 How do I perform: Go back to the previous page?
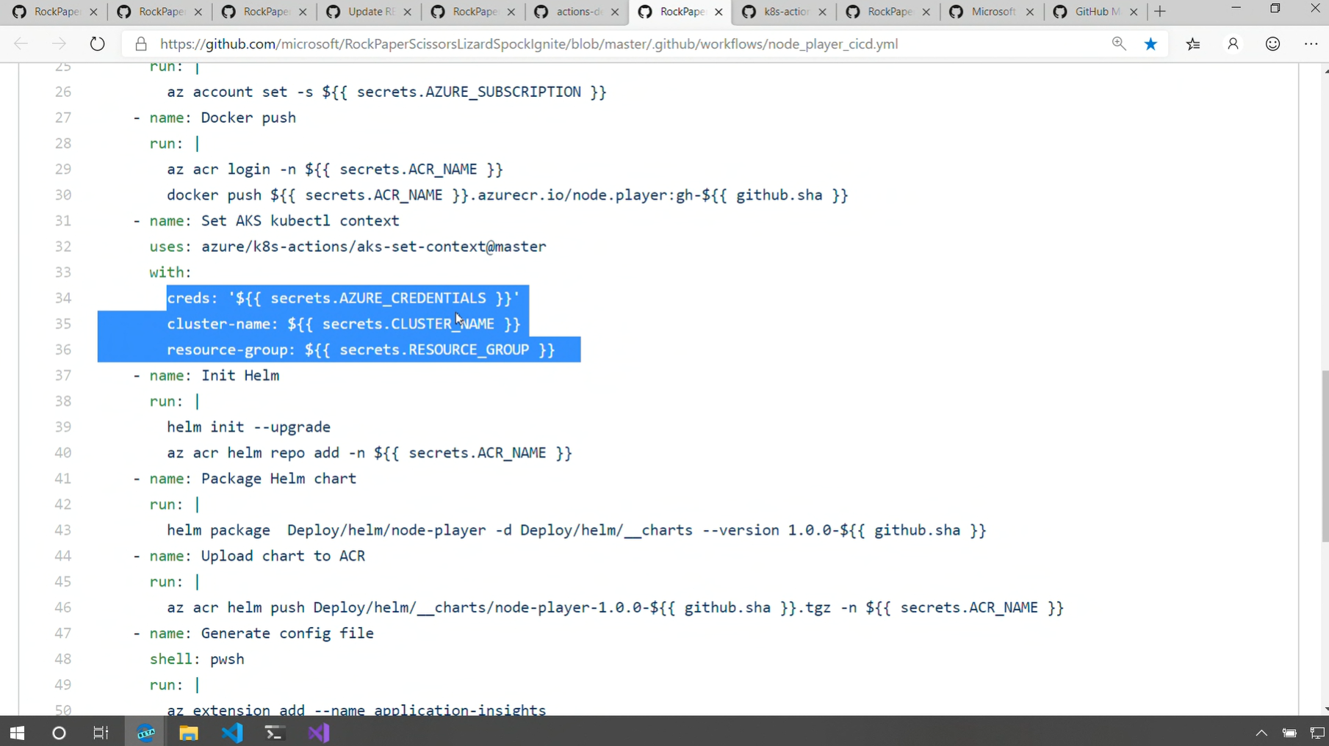[21, 44]
